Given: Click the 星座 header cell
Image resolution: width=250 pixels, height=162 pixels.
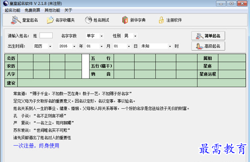Looking at the screenshot, I should click(x=207, y=66).
